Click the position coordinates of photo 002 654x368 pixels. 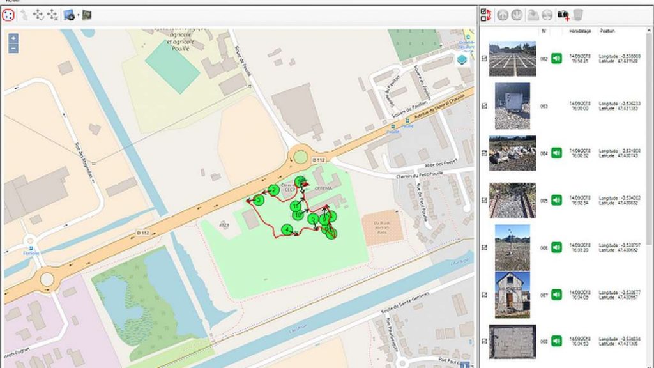[620, 58]
